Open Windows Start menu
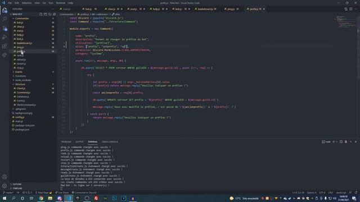 [x=4, y=198]
